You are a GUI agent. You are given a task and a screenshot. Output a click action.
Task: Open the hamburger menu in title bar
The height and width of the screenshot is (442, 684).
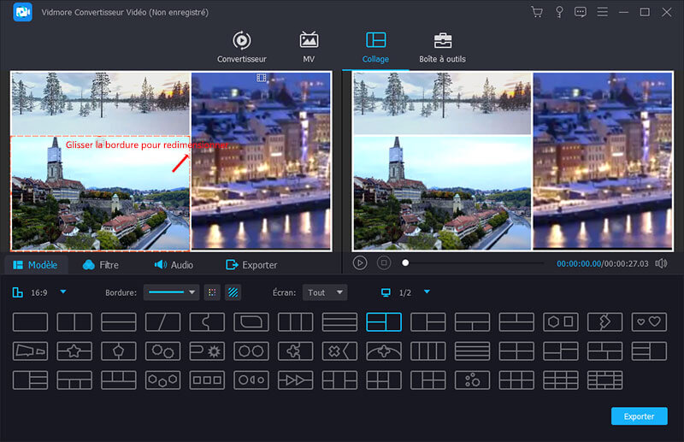tap(603, 12)
